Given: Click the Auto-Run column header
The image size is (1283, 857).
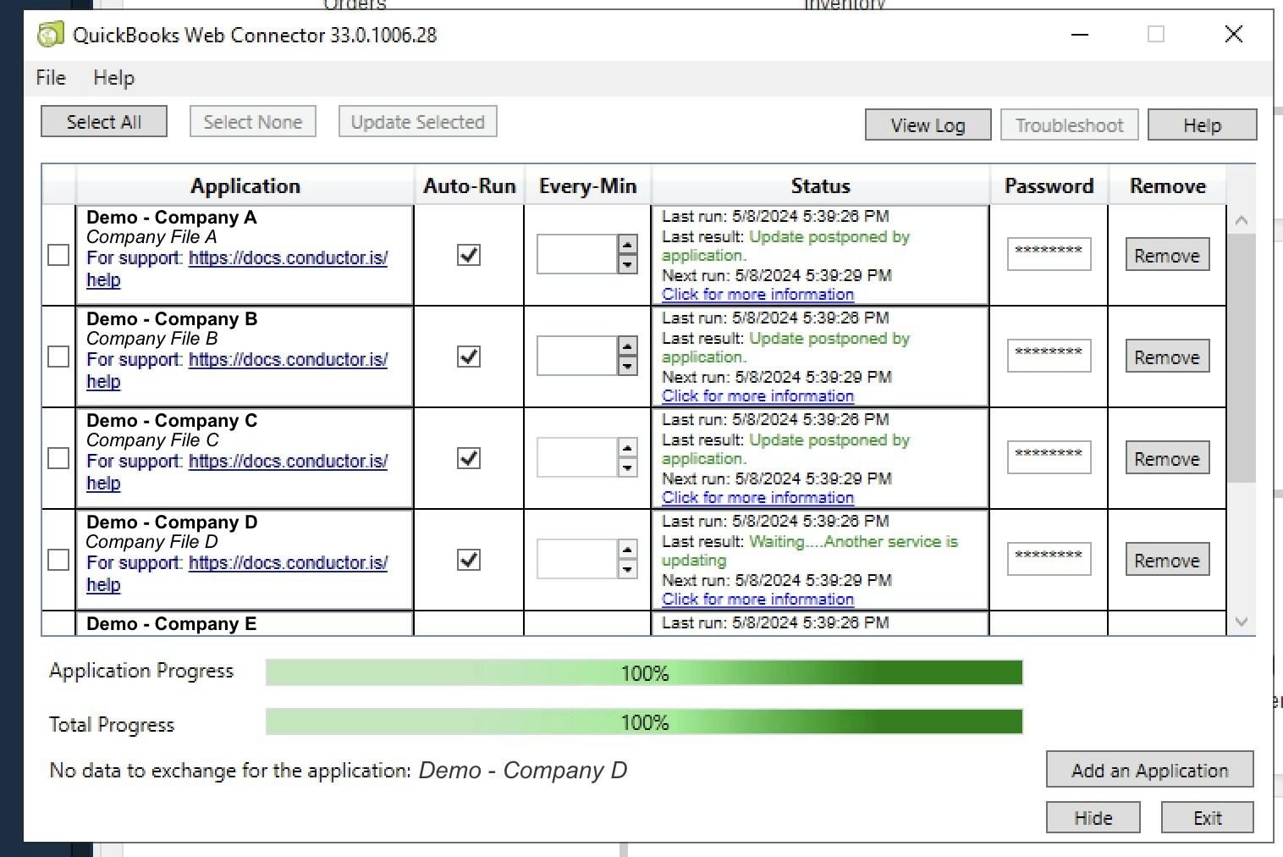Looking at the screenshot, I should 469,185.
